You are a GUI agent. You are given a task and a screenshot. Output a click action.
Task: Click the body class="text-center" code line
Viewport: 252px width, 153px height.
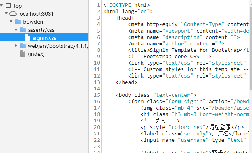(156, 95)
